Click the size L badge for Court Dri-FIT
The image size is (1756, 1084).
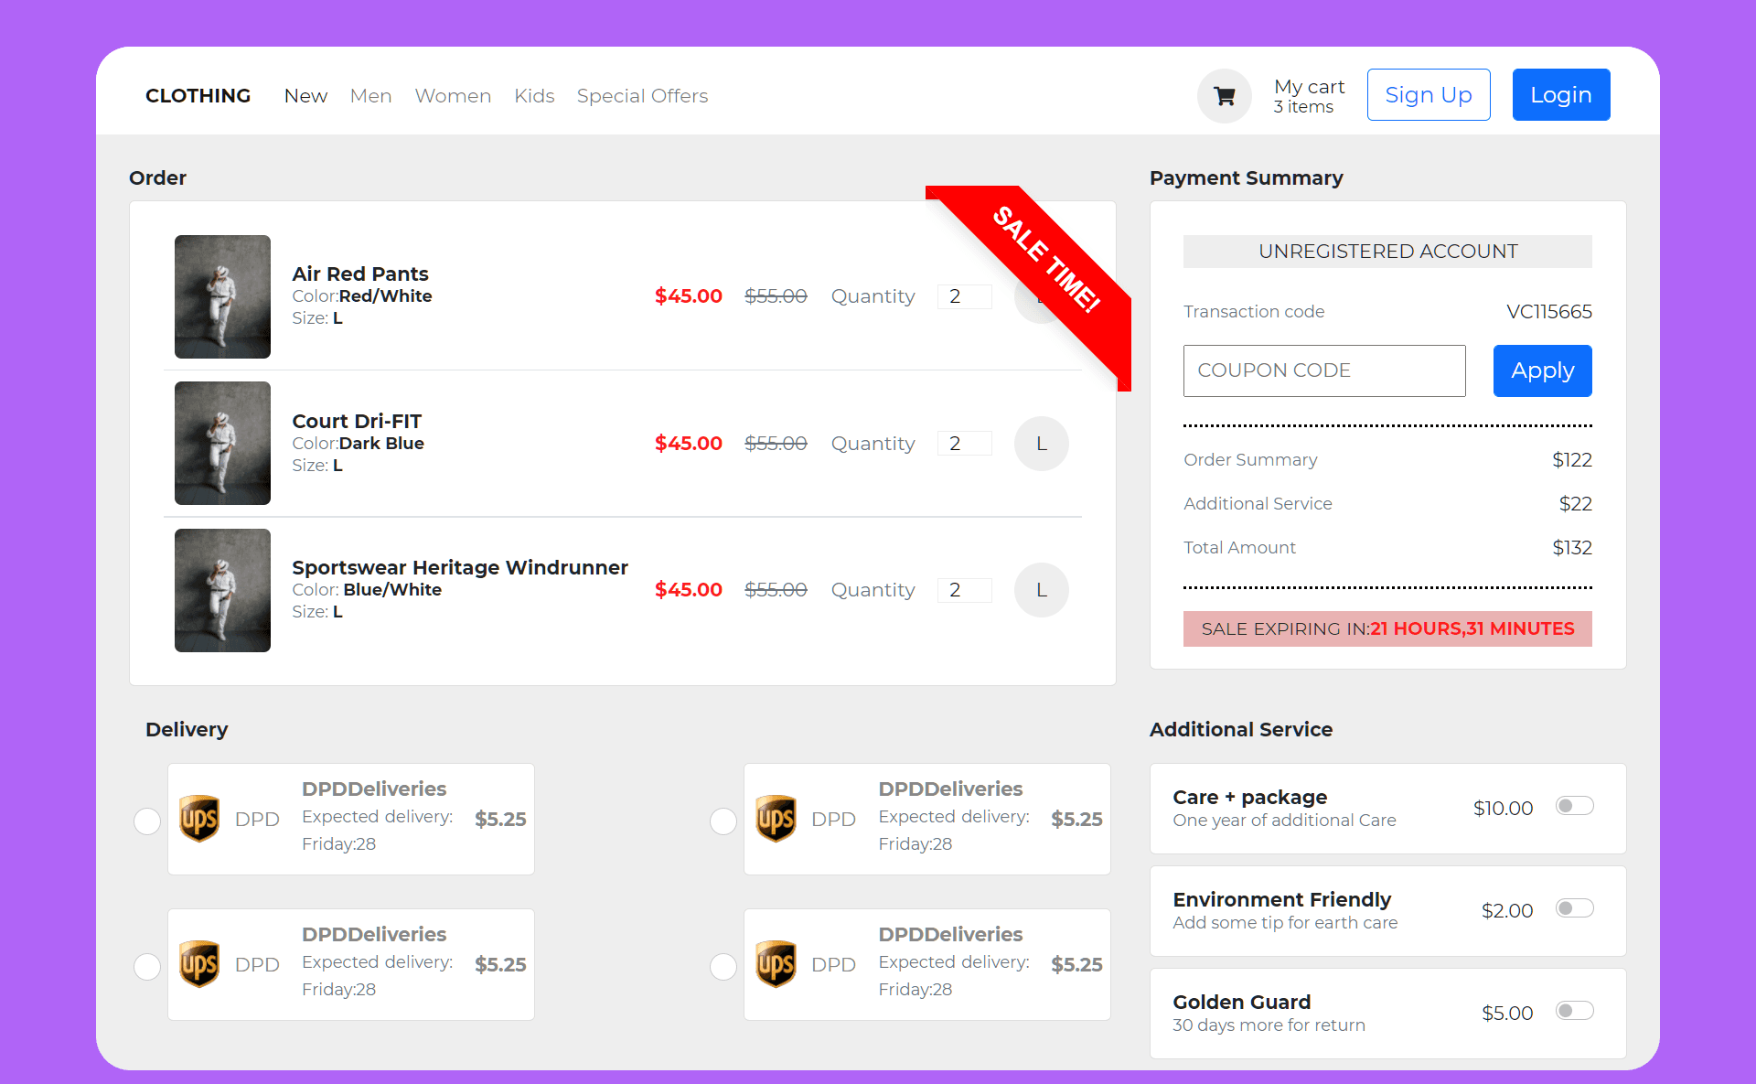(1041, 443)
